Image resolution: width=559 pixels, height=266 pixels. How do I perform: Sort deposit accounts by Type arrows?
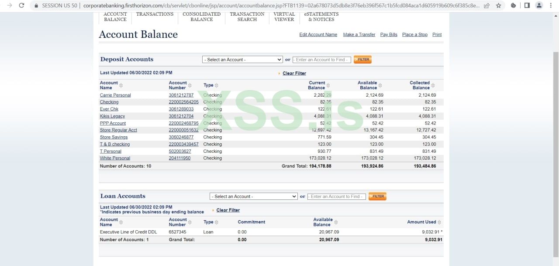click(x=217, y=85)
